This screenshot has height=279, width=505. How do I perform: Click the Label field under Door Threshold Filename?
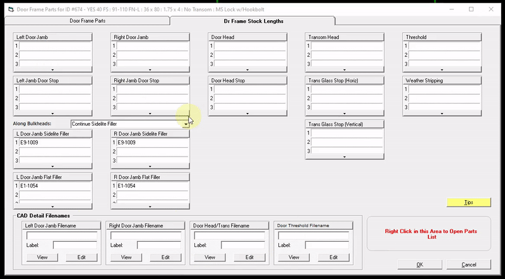click(327, 245)
